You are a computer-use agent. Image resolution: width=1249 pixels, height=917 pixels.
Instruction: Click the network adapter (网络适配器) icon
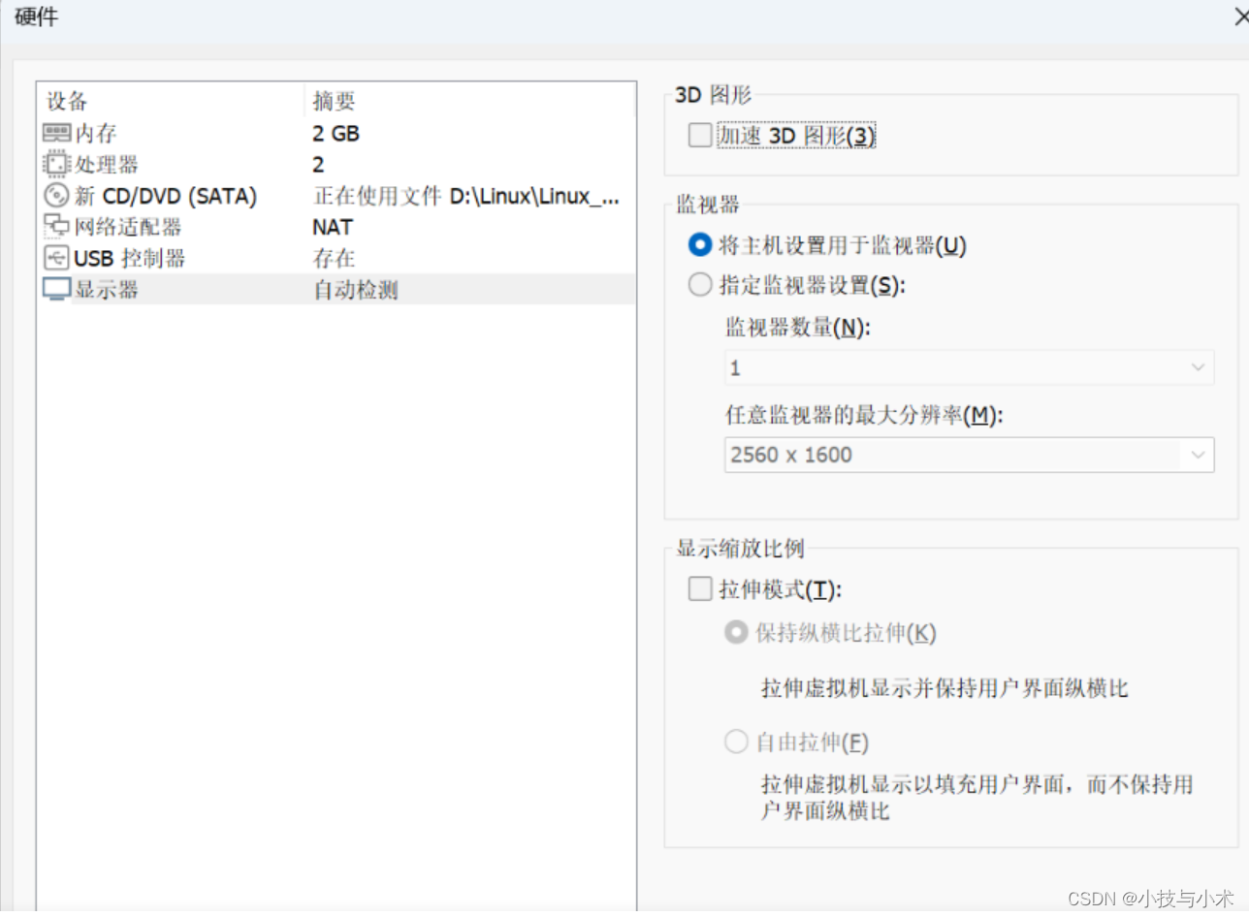tap(57, 227)
